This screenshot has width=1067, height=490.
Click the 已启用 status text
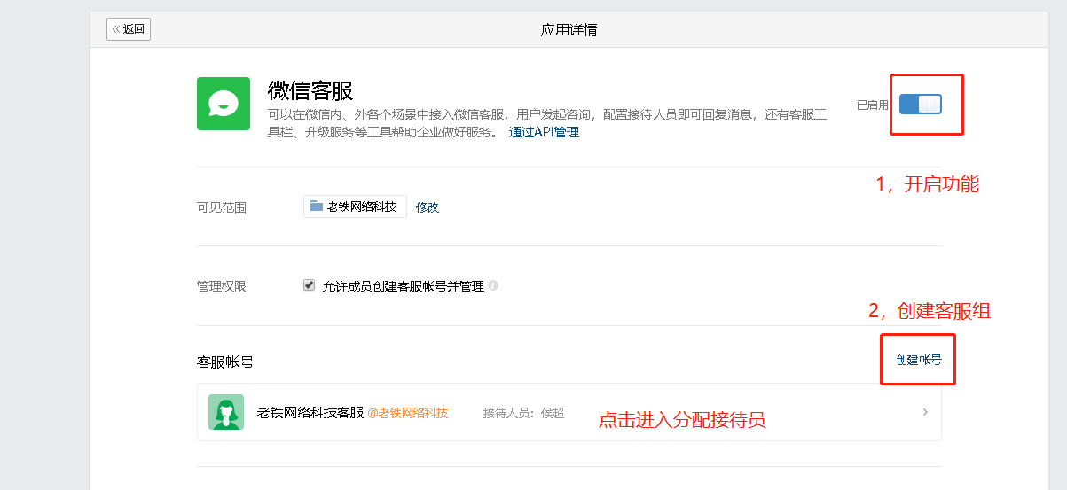click(873, 105)
